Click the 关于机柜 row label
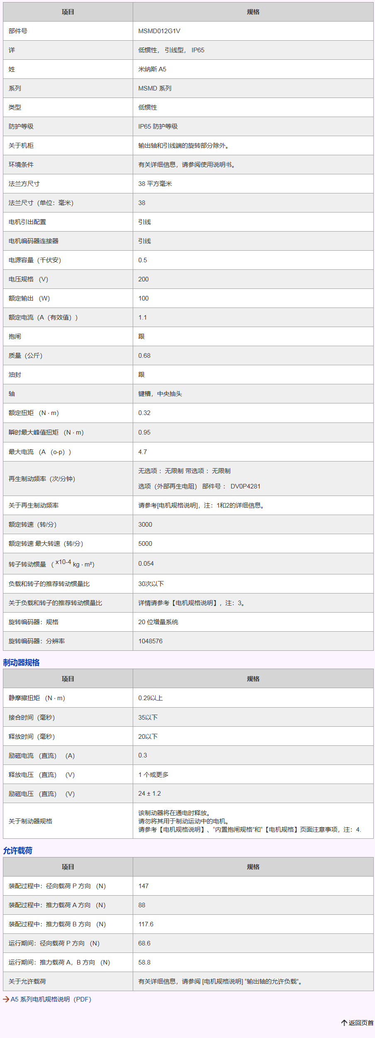This screenshot has width=375, height=1038. 21,146
